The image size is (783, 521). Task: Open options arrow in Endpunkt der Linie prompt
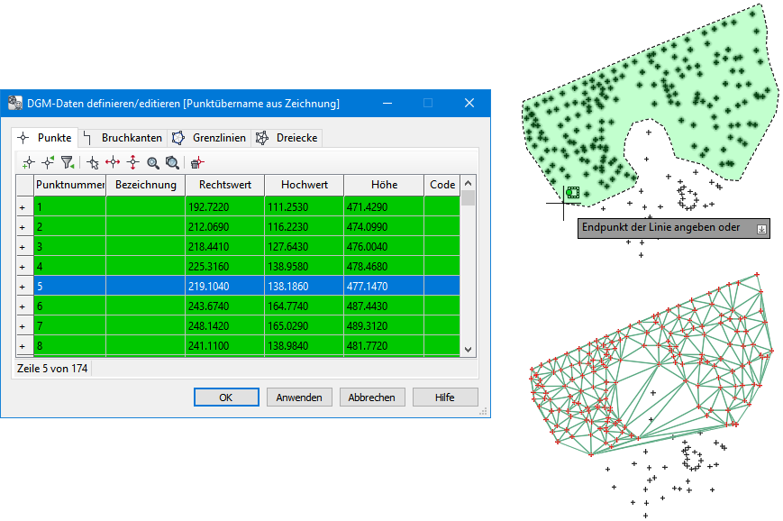tap(761, 229)
